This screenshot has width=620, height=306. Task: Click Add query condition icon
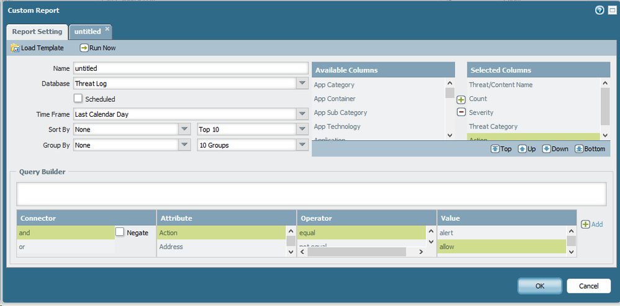coord(591,224)
